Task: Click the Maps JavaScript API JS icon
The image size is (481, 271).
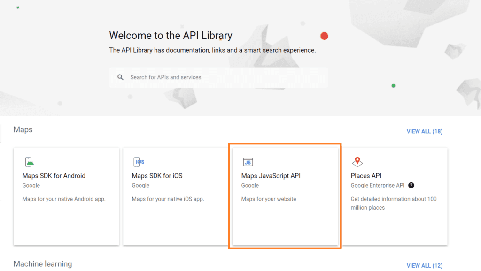Action: pos(248,162)
